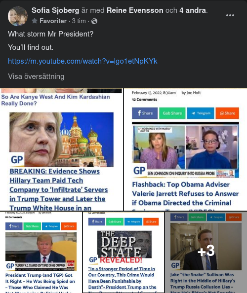
Task: Click the Favoriter star icon
Action: pos(35,21)
